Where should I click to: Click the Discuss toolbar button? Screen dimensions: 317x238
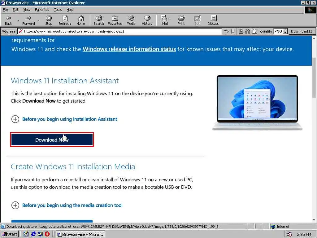point(213,20)
